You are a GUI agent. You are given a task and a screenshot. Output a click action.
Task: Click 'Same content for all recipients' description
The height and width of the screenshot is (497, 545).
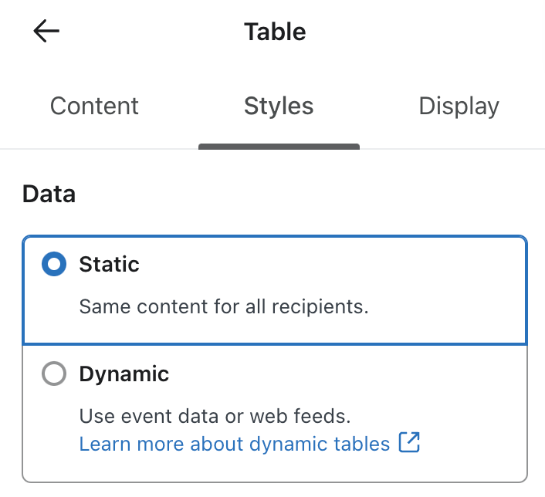click(224, 306)
